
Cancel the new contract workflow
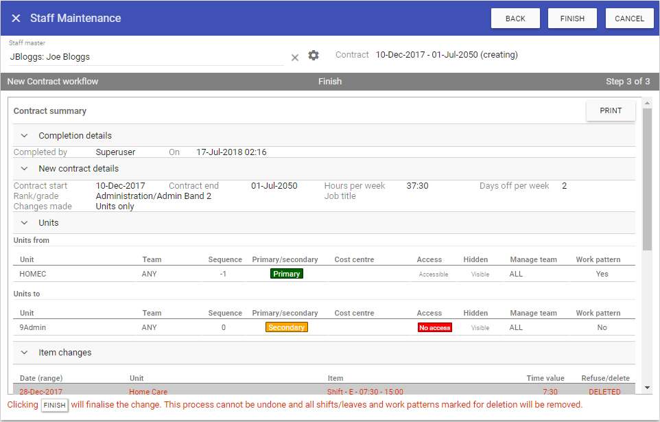coord(629,19)
